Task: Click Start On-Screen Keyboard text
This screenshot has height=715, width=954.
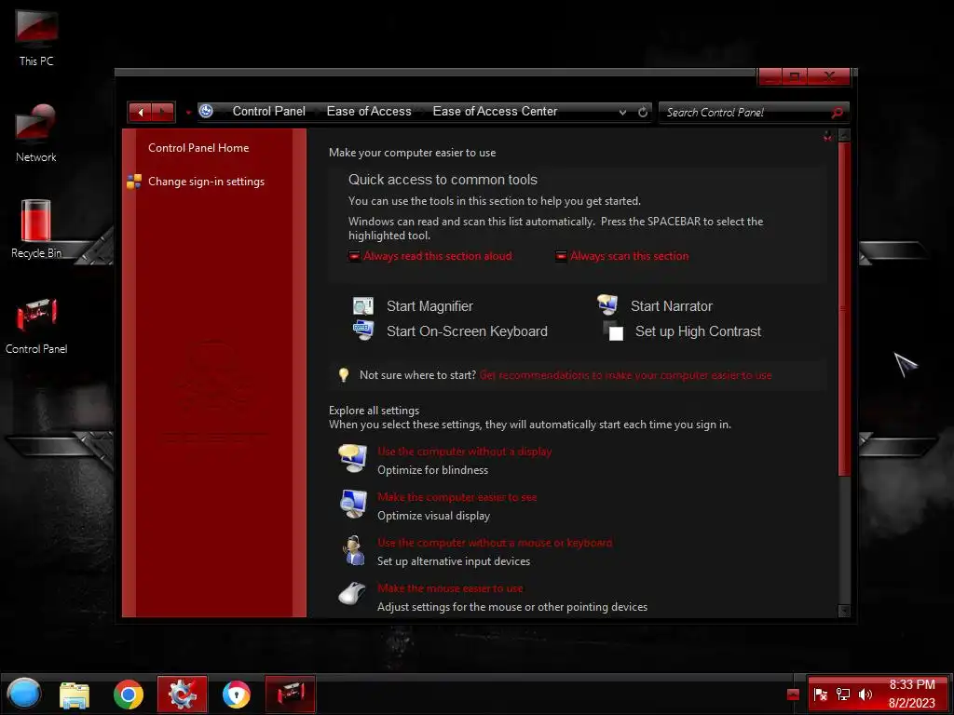Action: [x=467, y=331]
